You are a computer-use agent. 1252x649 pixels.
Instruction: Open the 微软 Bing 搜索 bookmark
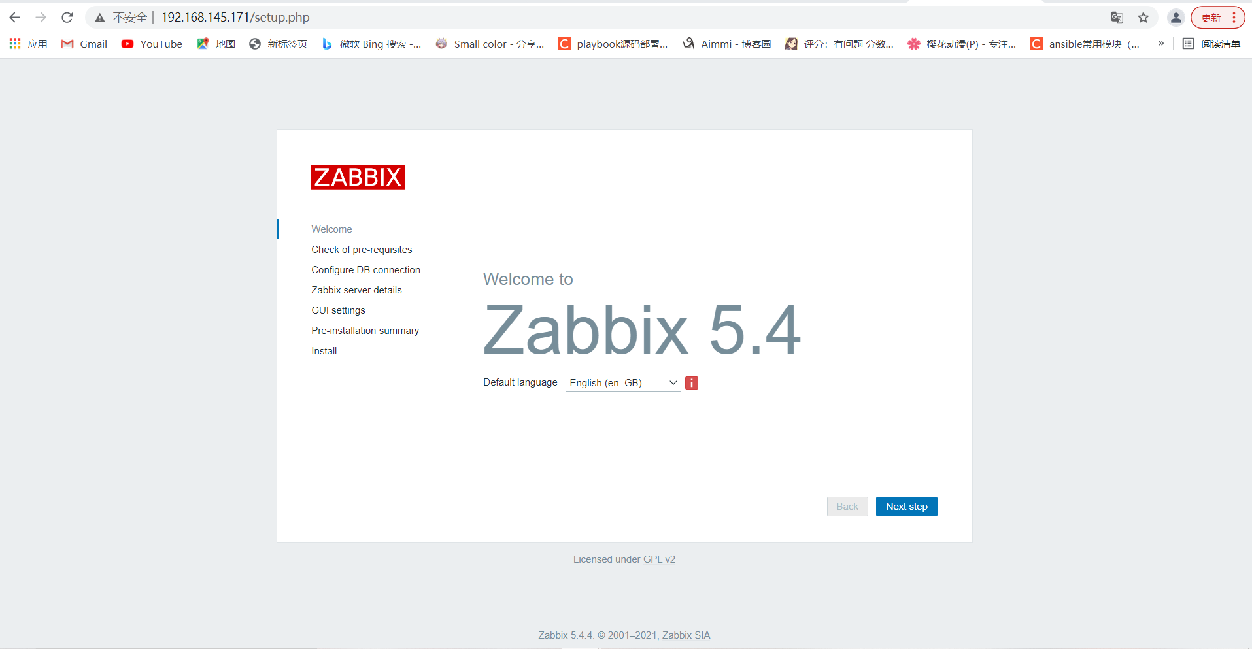(x=371, y=44)
